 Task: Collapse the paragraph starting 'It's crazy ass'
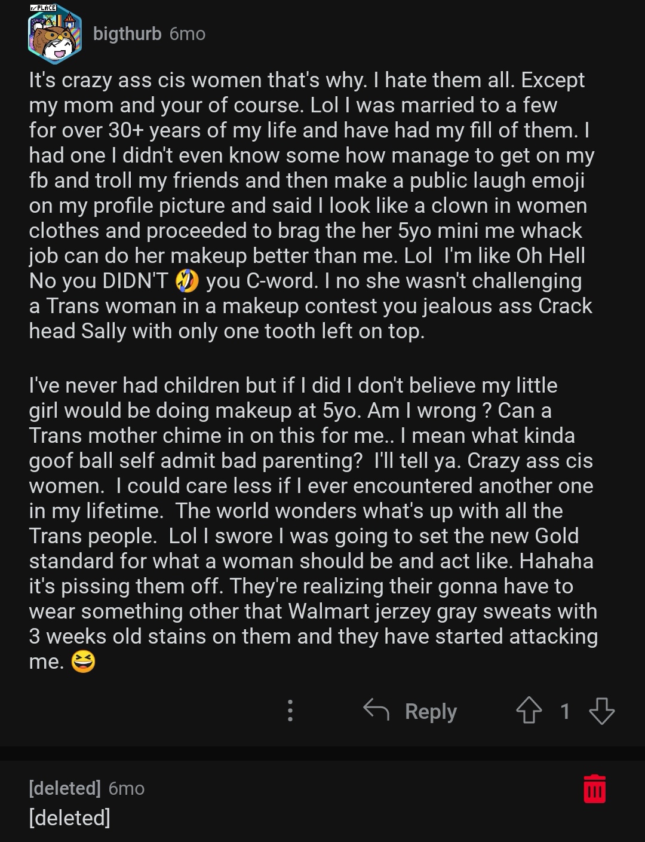coord(312,205)
